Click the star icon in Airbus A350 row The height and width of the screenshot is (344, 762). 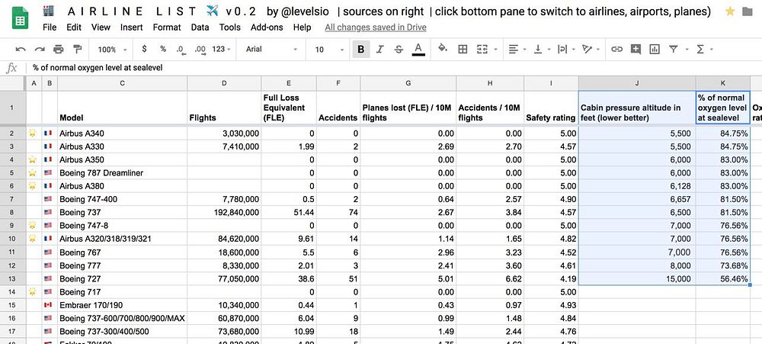(x=33, y=159)
